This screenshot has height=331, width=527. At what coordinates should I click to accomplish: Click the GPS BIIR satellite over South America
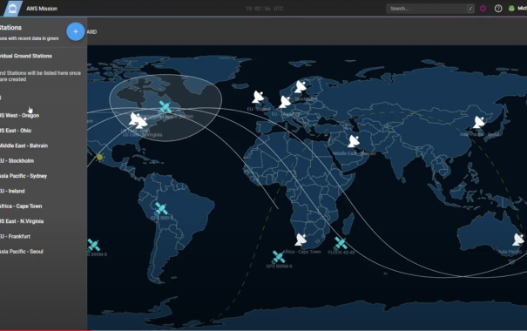(x=161, y=209)
